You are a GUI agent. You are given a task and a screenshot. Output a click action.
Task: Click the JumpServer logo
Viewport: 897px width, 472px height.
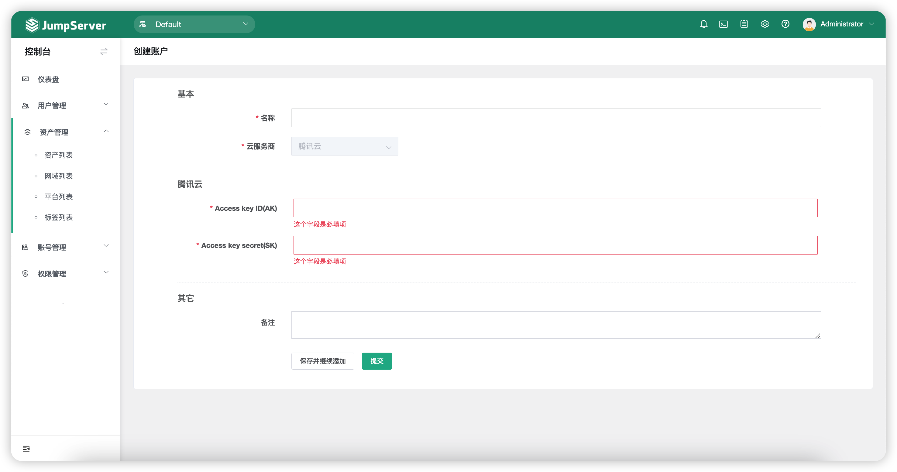pos(65,24)
